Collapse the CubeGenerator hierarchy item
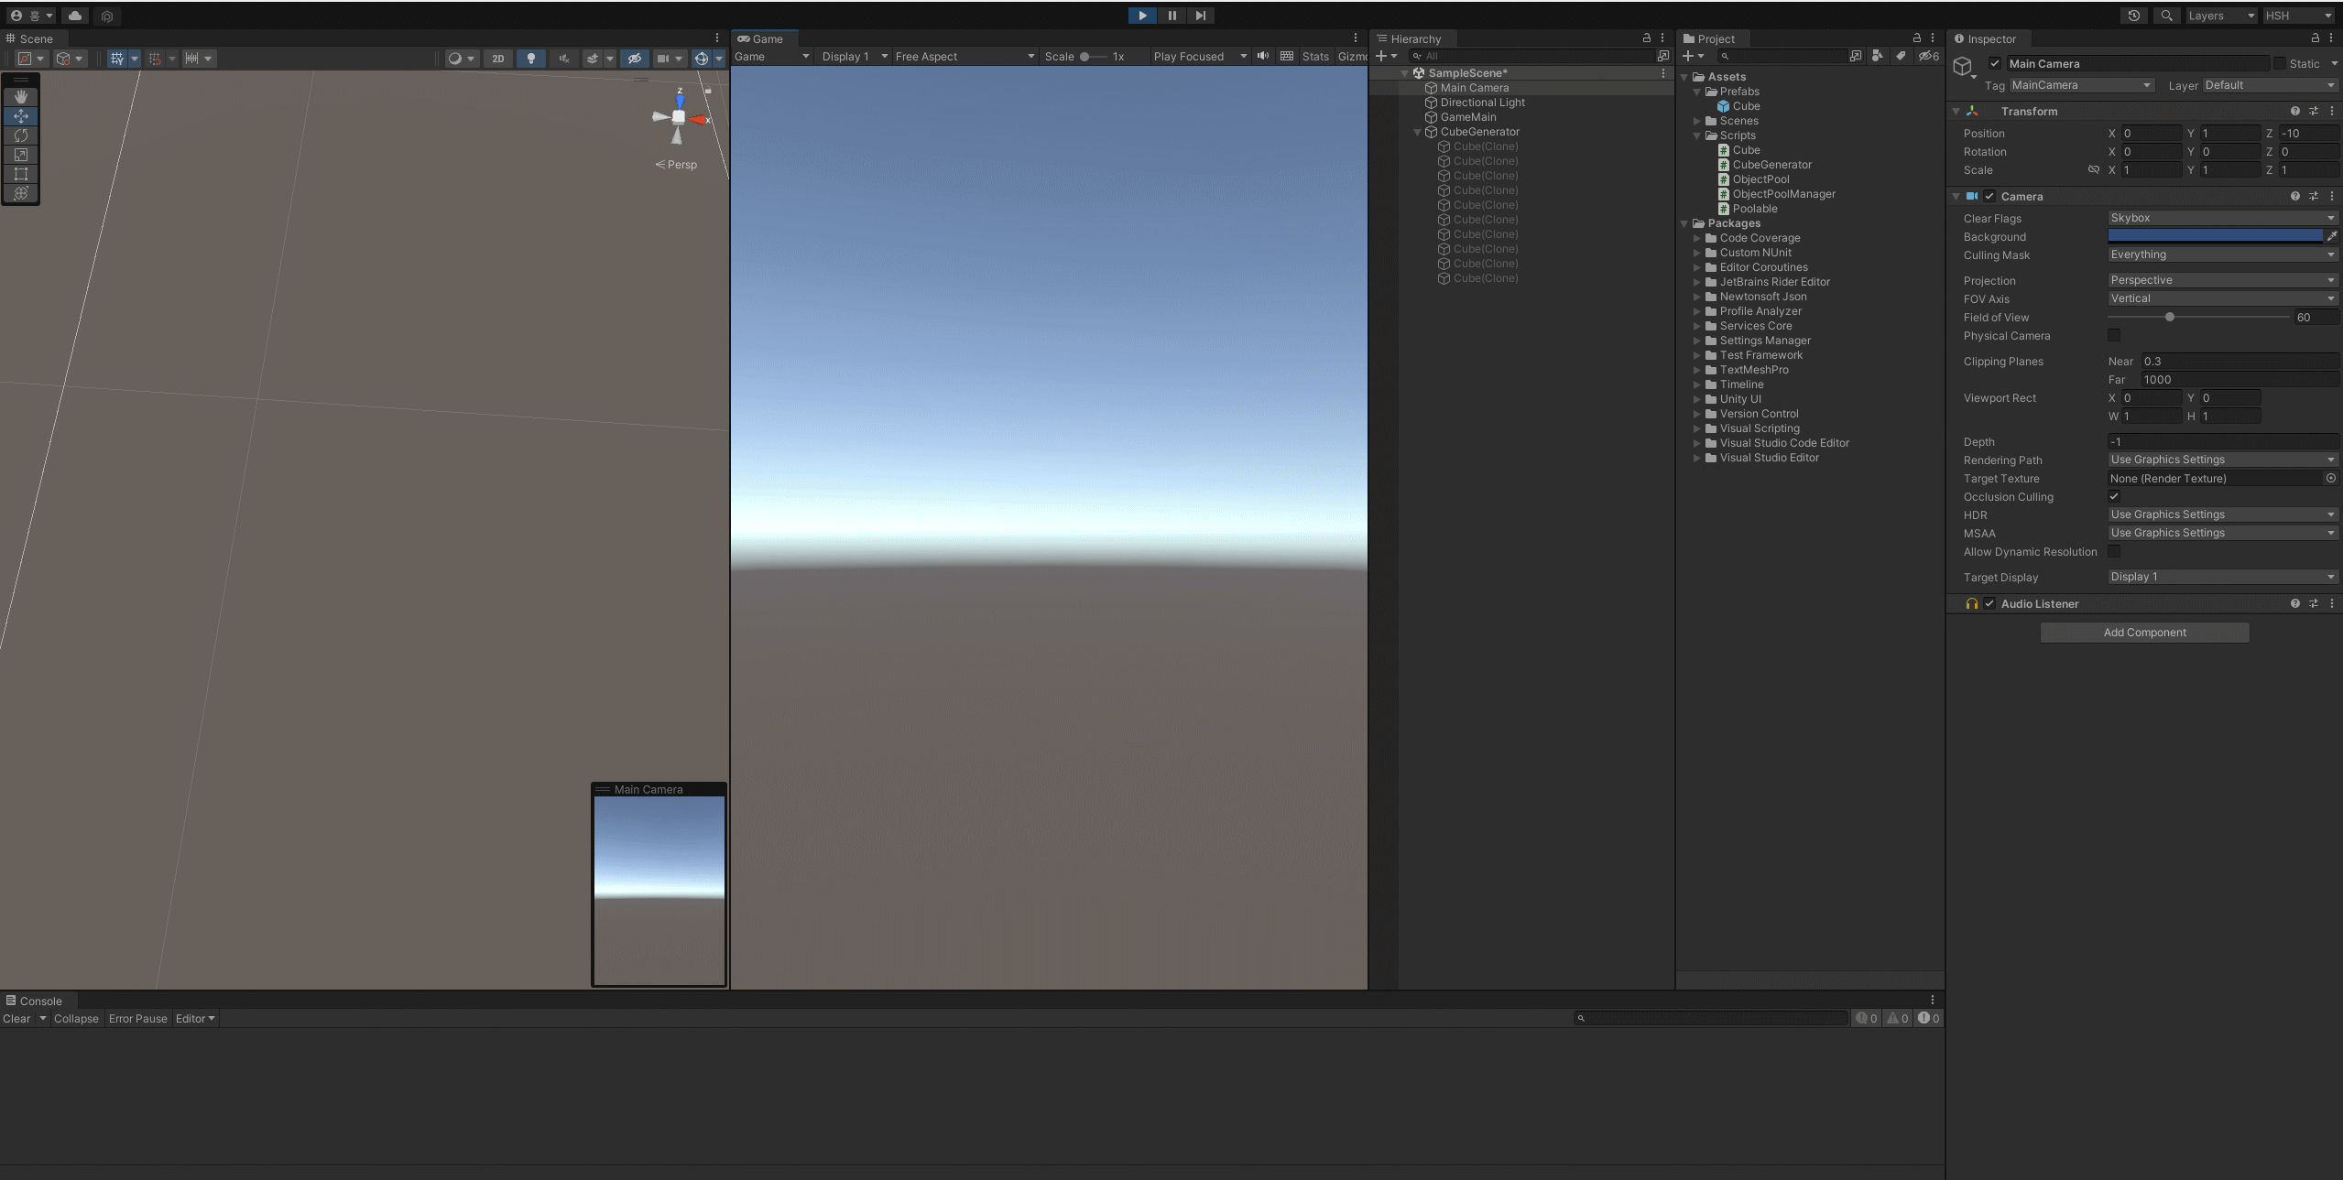2343x1180 pixels. pos(1417,132)
